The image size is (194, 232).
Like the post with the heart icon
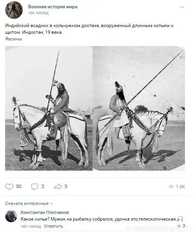coord(9,186)
